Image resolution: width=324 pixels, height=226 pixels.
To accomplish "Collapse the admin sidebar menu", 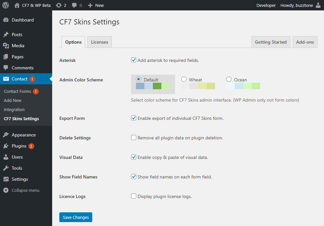I will (22, 190).
